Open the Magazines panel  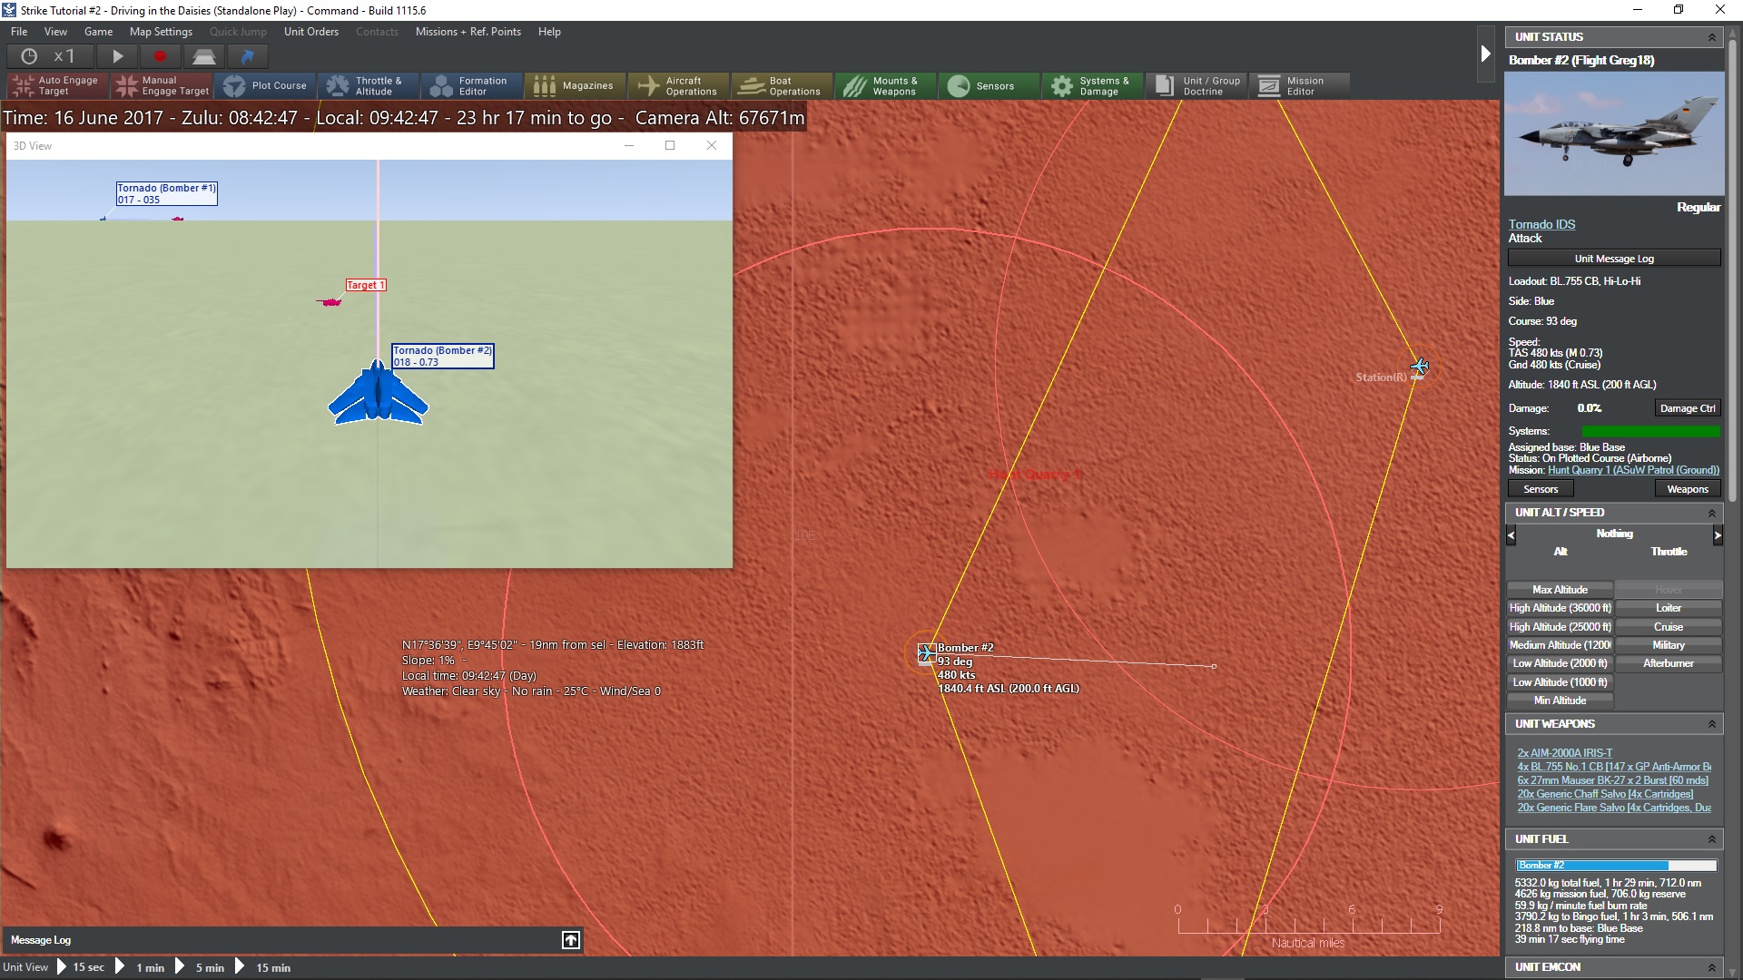click(x=574, y=86)
